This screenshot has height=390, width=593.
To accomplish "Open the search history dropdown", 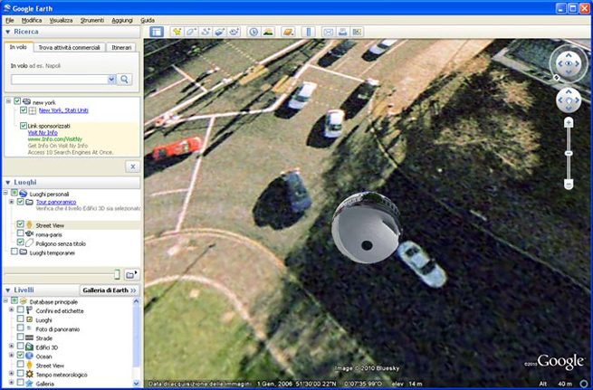I will click(x=111, y=80).
